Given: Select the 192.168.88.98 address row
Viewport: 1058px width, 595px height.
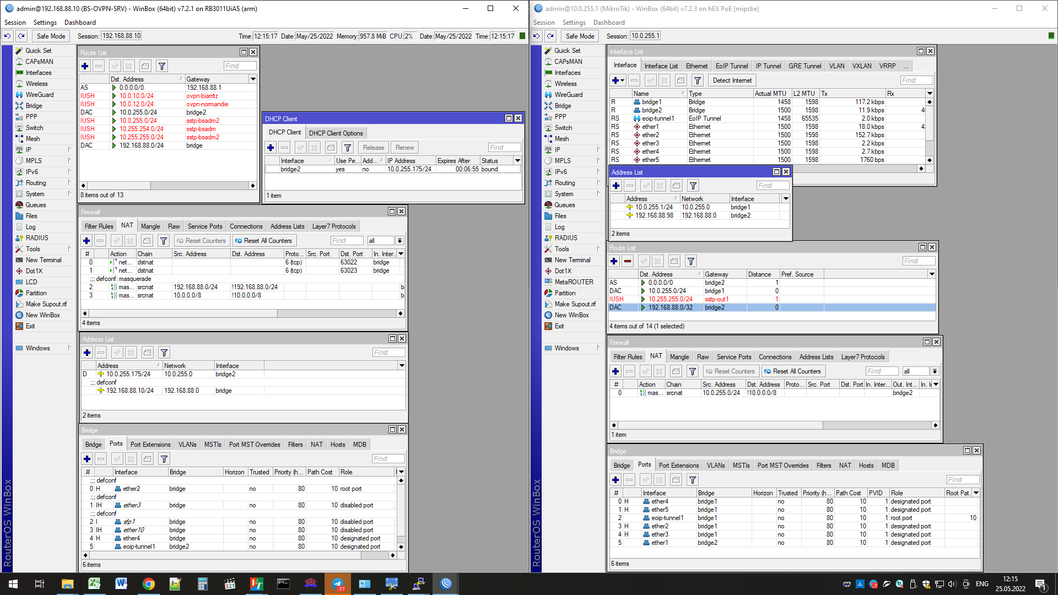Looking at the screenshot, I should pyautogui.click(x=700, y=215).
